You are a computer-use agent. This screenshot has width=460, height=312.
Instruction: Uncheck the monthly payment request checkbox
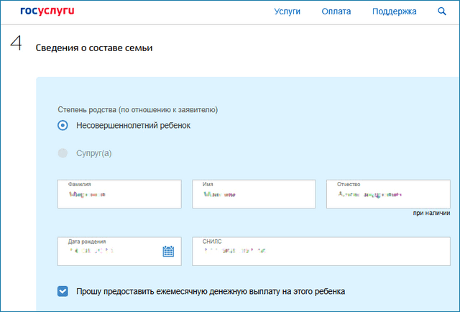(x=63, y=291)
